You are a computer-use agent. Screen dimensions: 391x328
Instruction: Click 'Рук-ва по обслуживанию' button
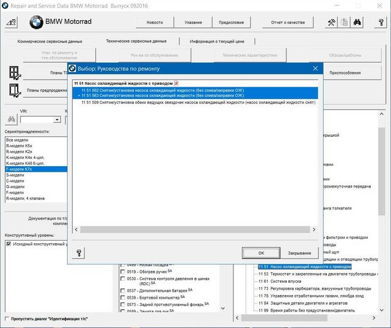tap(155, 56)
